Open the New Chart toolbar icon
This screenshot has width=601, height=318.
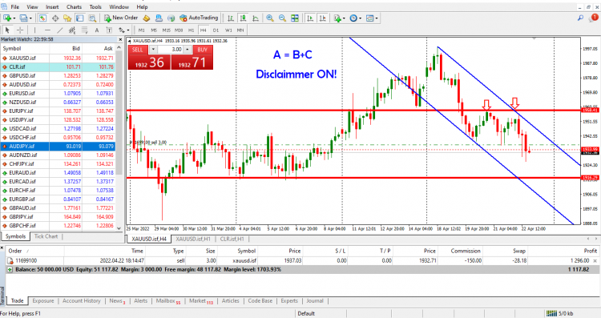(7, 18)
